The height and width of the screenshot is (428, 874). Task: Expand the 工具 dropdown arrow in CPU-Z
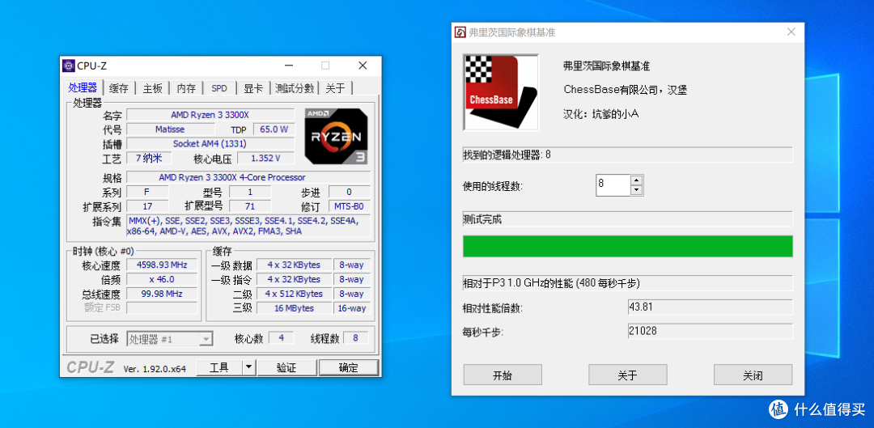click(x=249, y=367)
